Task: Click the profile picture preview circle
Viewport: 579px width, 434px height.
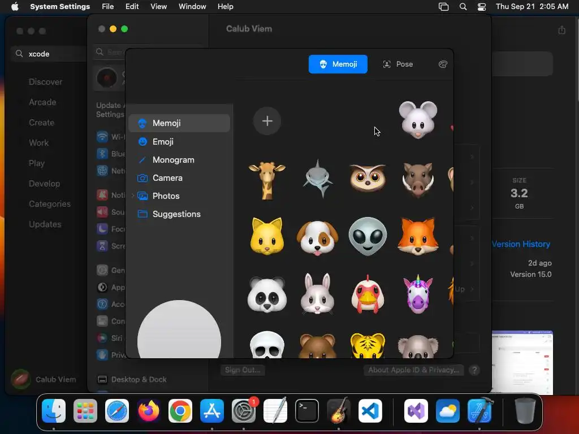Action: (179, 329)
